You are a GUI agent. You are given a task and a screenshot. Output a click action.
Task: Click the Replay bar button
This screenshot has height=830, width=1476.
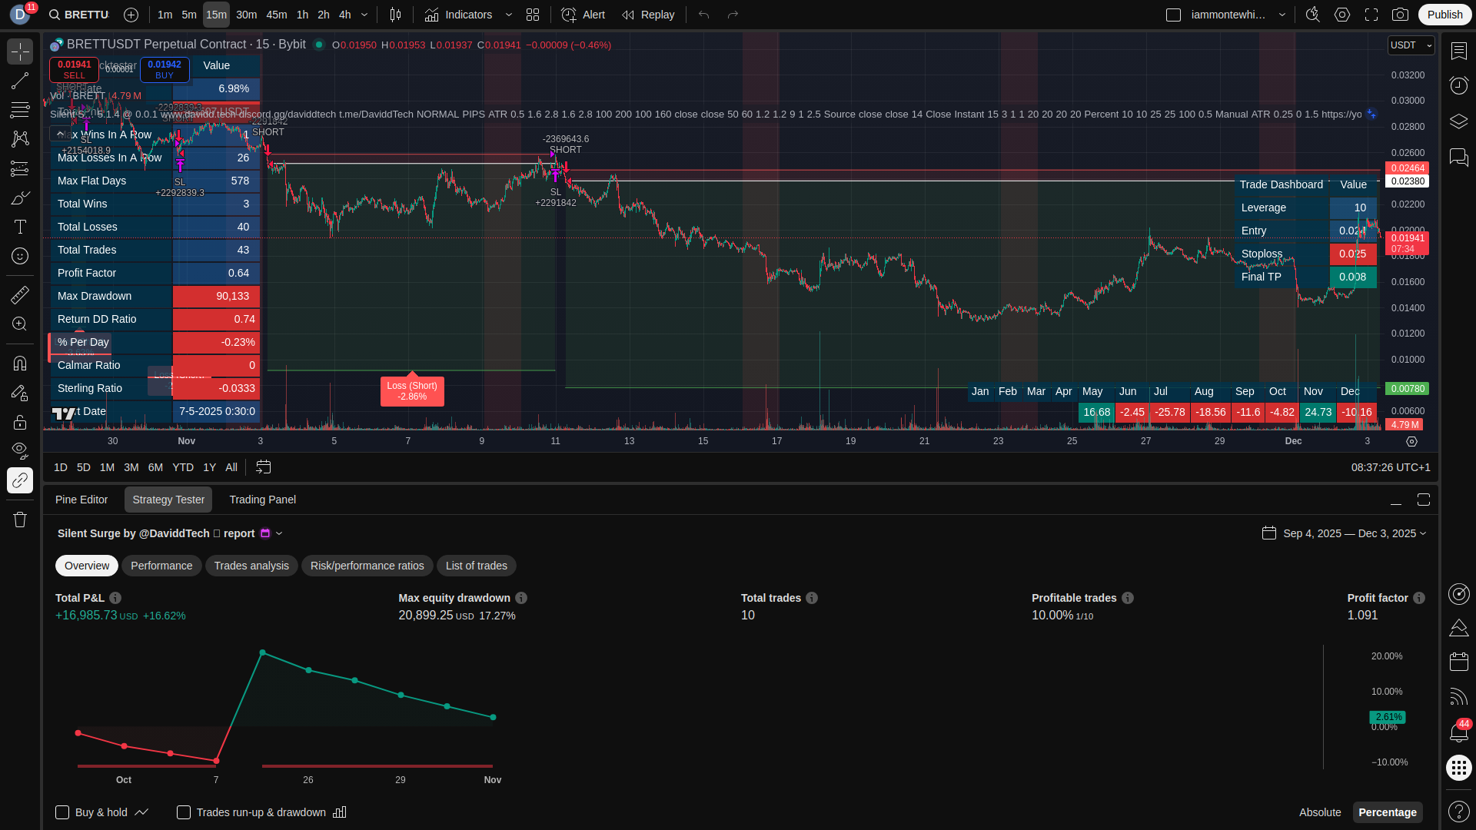[648, 15]
